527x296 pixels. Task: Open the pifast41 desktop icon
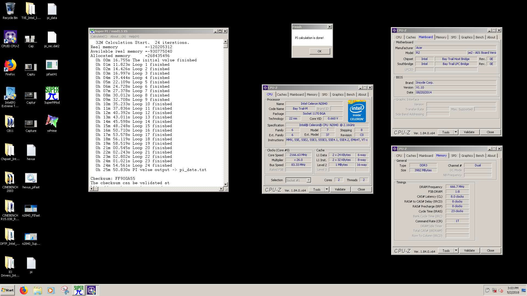pyautogui.click(x=52, y=67)
